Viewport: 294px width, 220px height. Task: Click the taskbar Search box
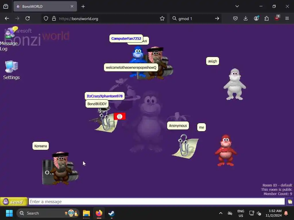48,213
